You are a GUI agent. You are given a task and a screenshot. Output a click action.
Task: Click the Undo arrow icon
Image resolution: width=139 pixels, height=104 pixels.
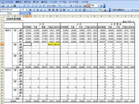pos(60,6)
